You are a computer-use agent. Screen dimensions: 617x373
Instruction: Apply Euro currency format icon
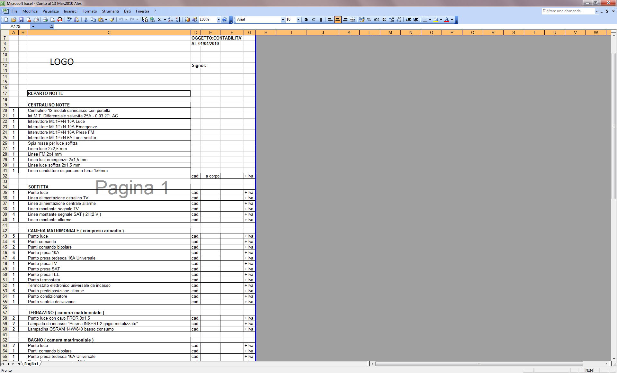384,20
